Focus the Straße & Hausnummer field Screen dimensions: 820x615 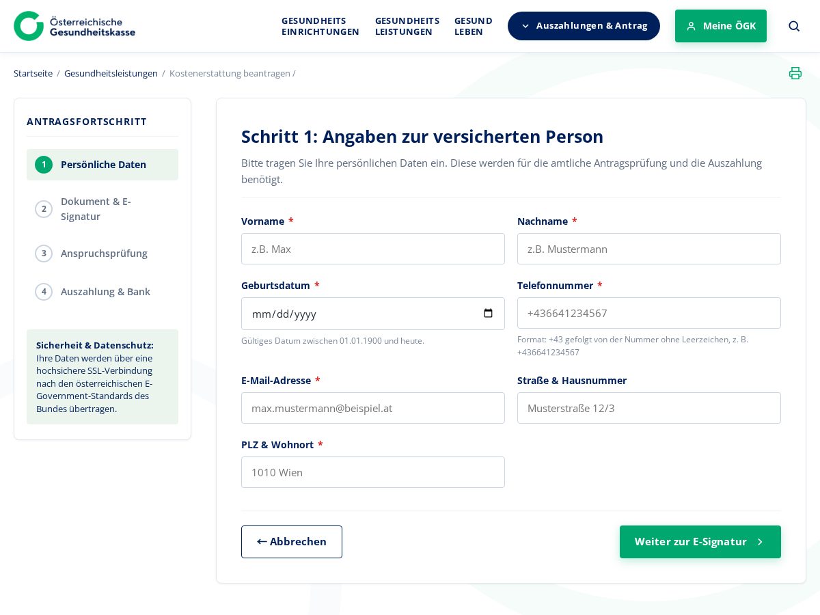(x=649, y=408)
